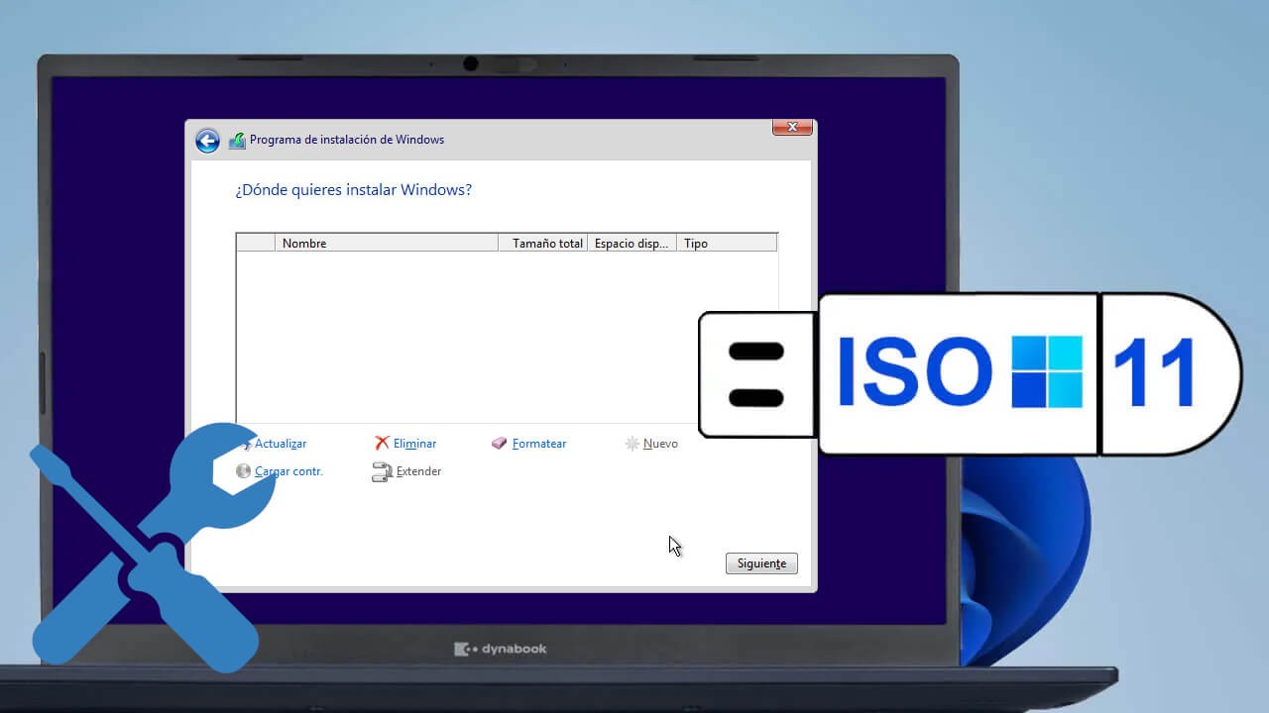1269x713 pixels.
Task: Click the Windows setup program icon
Action: pos(237,141)
